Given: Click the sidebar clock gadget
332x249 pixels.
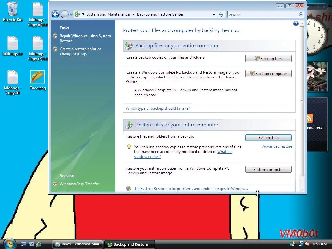Looking at the screenshot, I should (x=317, y=36).
